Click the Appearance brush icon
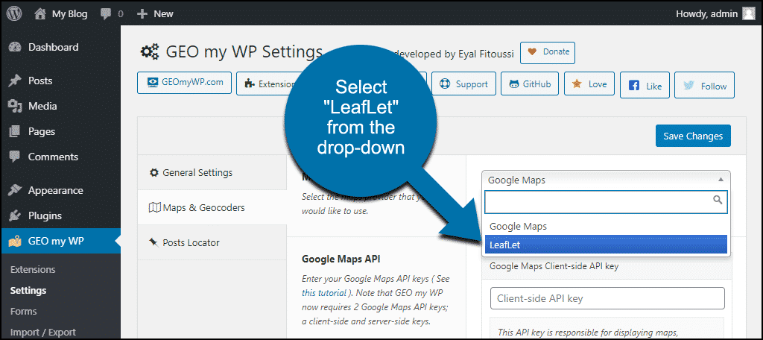This screenshot has height=340, width=763. pos(15,190)
